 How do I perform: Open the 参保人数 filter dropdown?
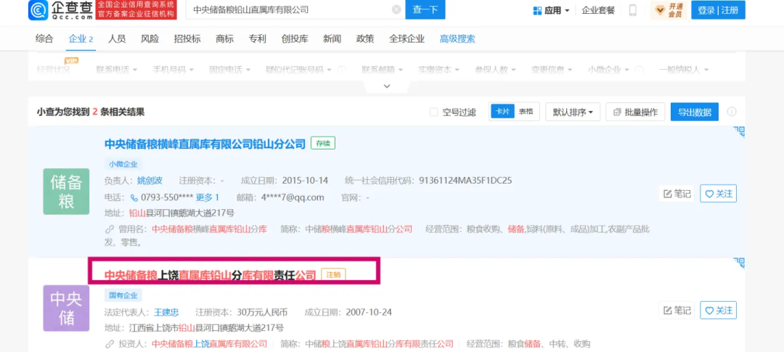click(496, 70)
